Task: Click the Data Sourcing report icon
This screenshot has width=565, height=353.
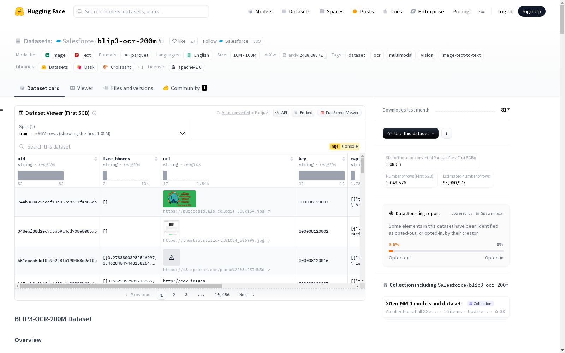Action: (391, 213)
